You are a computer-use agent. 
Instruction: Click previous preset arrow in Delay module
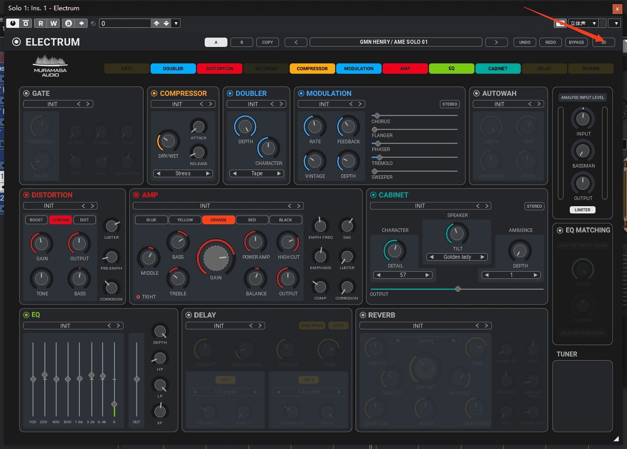[252, 326]
